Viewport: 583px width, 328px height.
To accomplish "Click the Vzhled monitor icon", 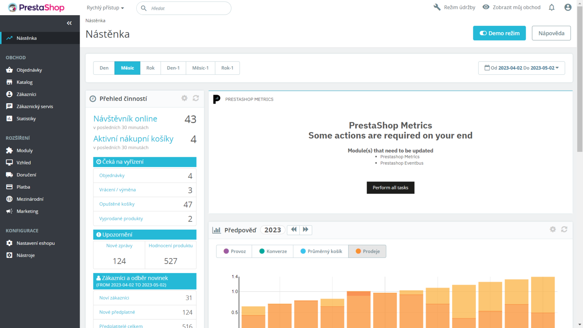I will (x=9, y=162).
